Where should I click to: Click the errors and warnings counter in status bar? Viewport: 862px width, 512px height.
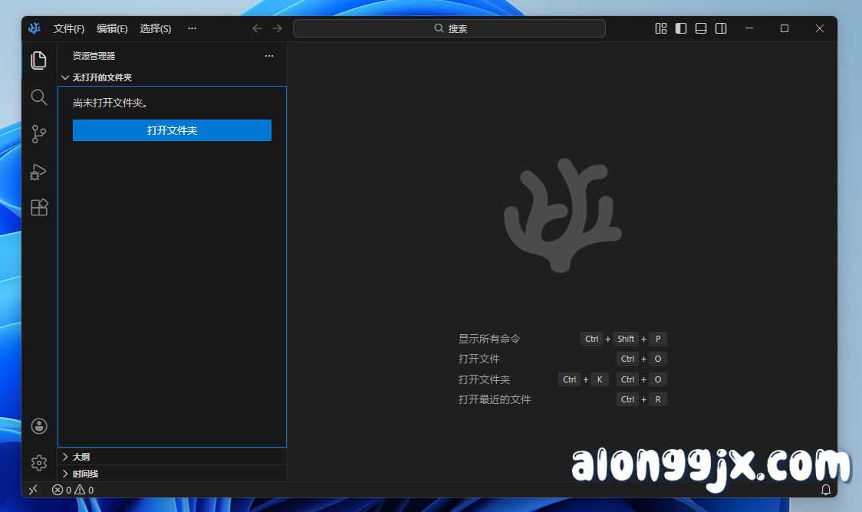point(72,489)
